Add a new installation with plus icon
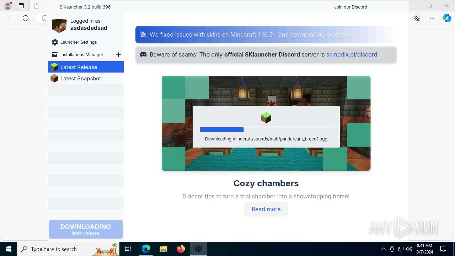Image resolution: width=455 pixels, height=256 pixels. [x=118, y=55]
